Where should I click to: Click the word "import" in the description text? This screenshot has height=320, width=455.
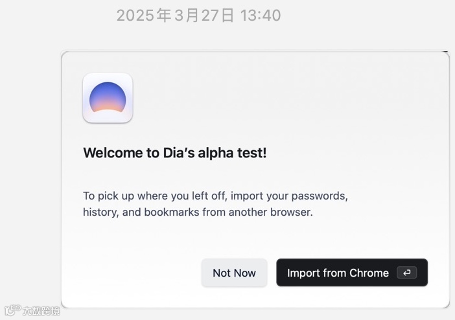tap(247, 196)
